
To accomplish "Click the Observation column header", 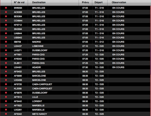I will click(119, 2).
